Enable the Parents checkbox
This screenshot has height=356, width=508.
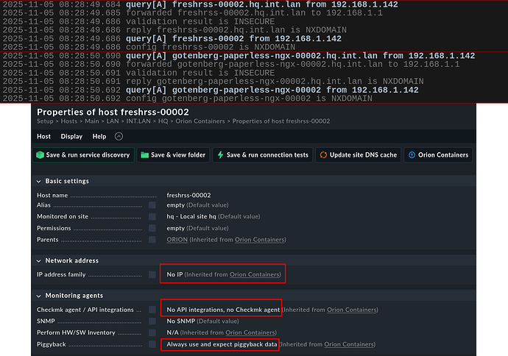(x=152, y=240)
